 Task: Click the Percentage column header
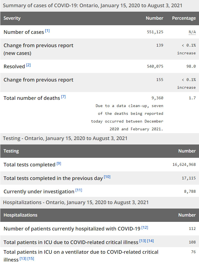(184, 18)
